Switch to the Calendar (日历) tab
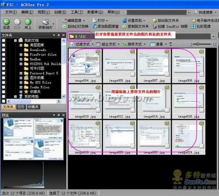This screenshot has height=196, width=219. (x=21, y=107)
